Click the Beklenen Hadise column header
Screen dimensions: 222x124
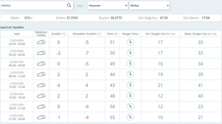pyautogui.click(x=41, y=34)
